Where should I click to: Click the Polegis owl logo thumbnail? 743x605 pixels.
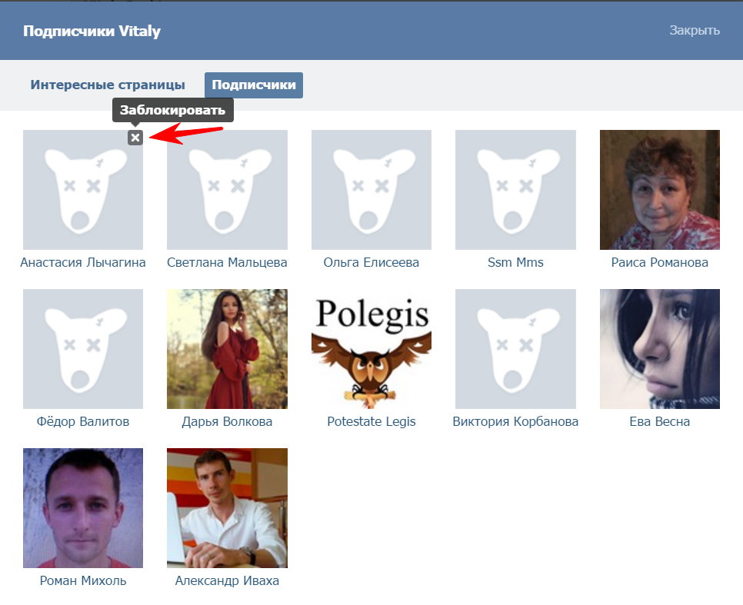click(371, 349)
